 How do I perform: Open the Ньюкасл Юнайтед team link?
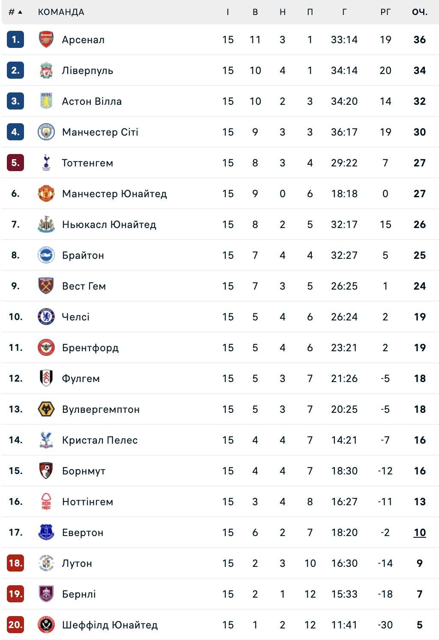(109, 224)
